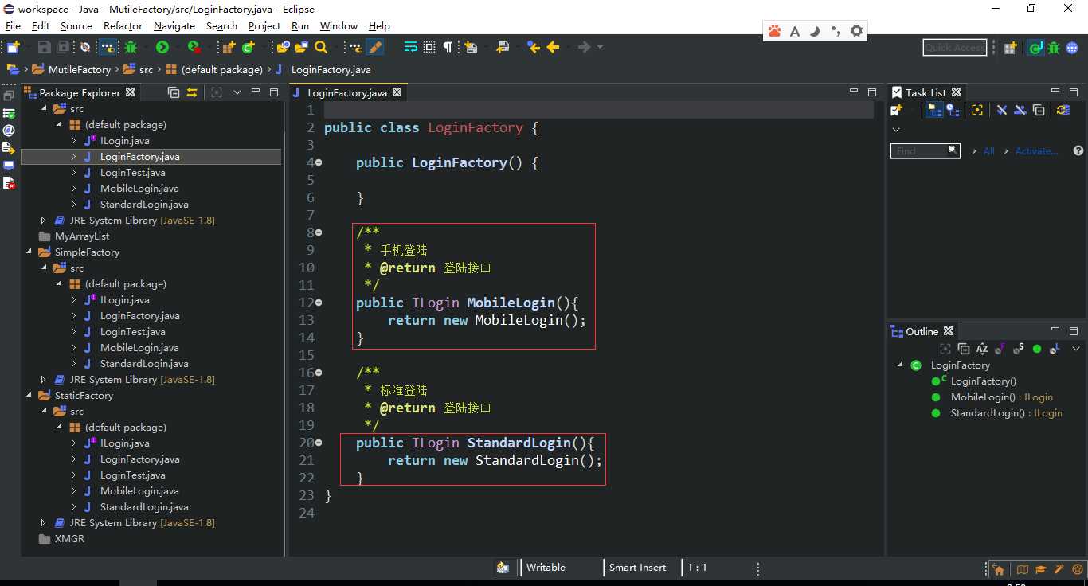Click (default package) in the breadcrumb

pos(222,69)
